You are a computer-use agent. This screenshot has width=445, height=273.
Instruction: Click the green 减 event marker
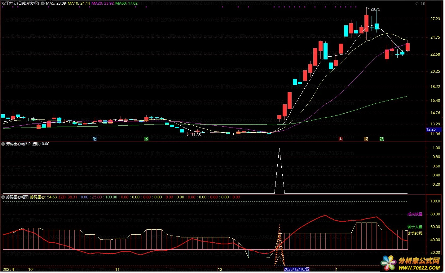tap(146, 139)
